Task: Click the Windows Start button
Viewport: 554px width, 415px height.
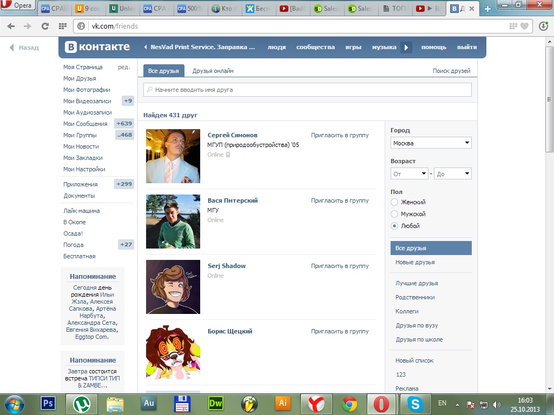Action: pyautogui.click(x=15, y=404)
